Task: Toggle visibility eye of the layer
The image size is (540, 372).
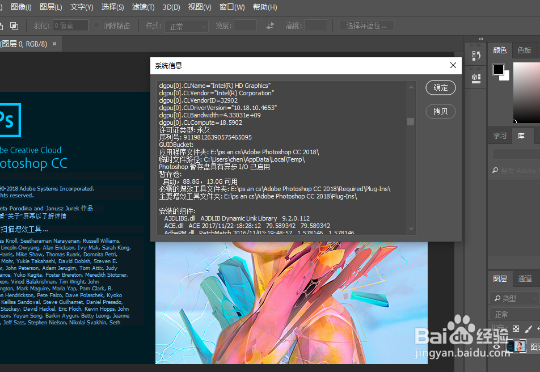Action: point(496,346)
